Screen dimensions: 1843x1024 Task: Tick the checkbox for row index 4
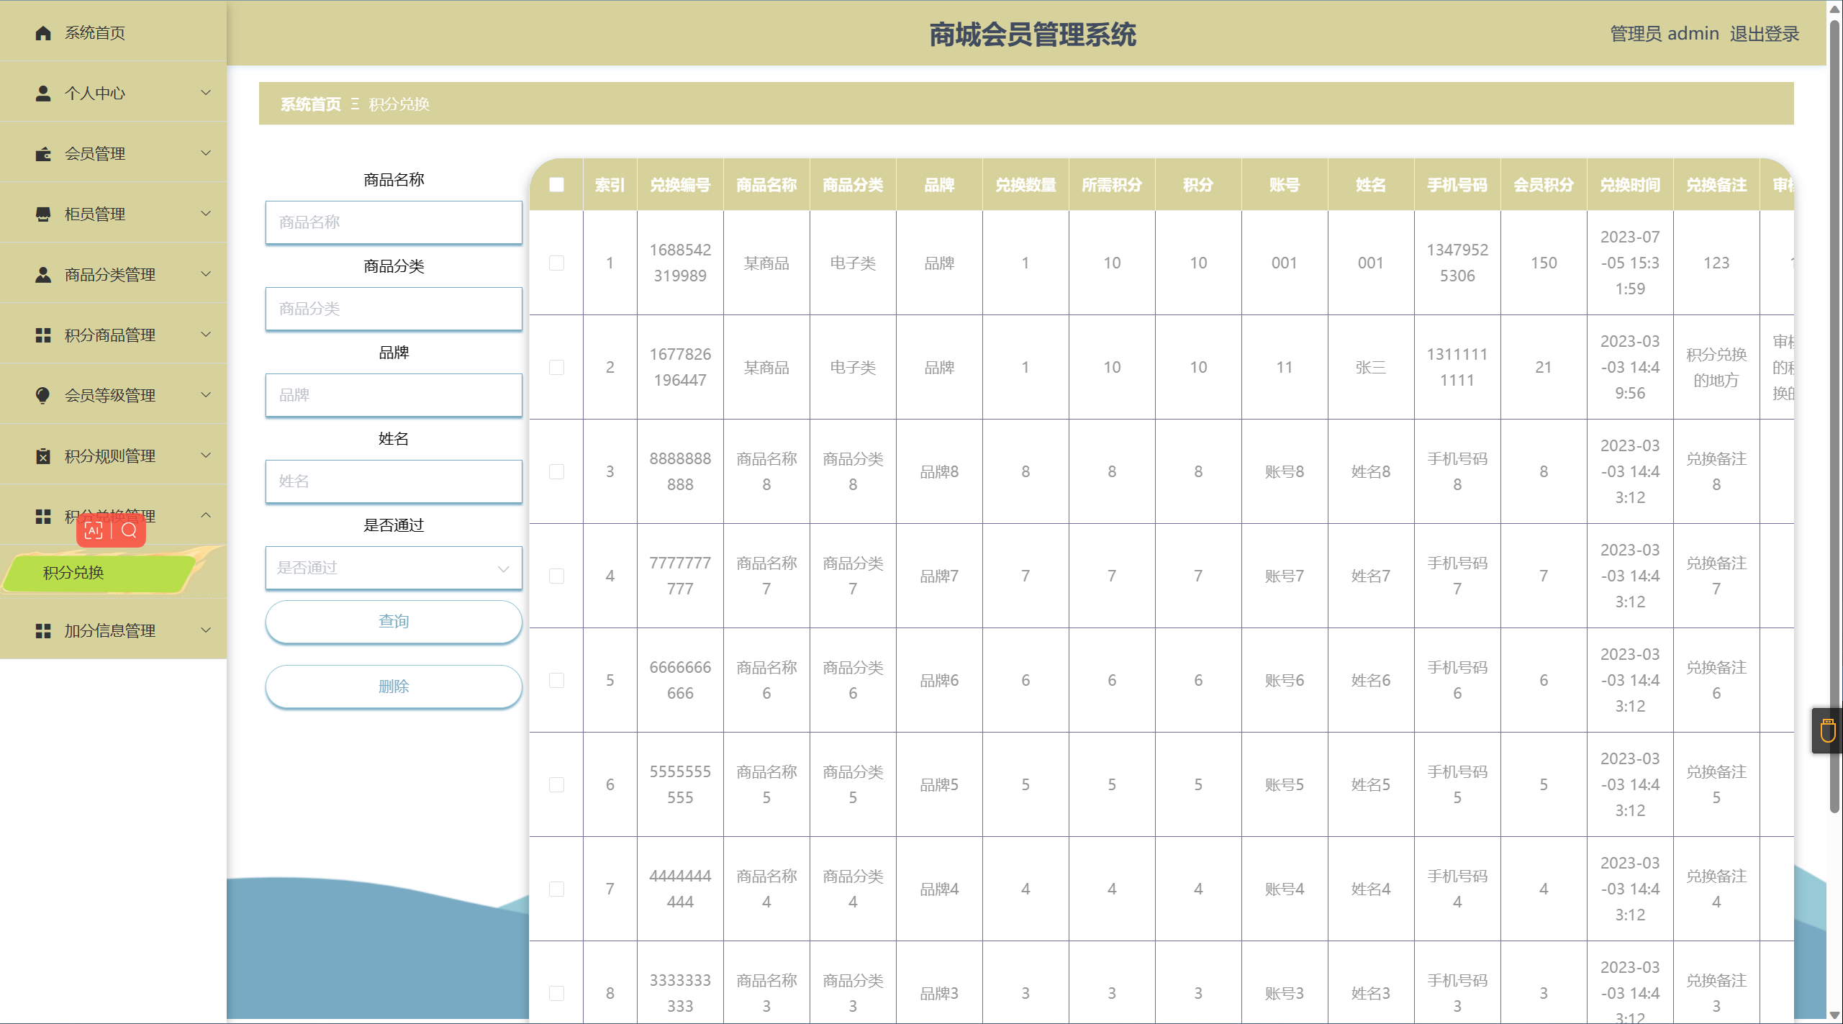pos(556,576)
